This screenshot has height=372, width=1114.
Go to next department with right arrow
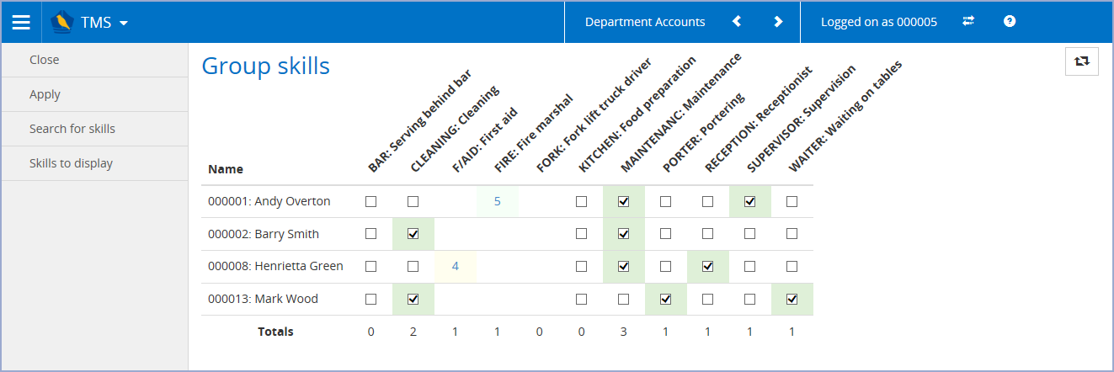click(x=778, y=22)
